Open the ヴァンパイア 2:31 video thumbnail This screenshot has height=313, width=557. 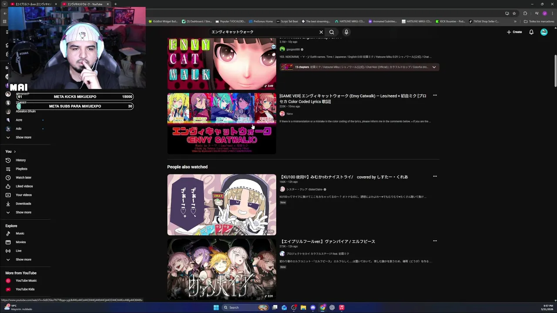tap(221, 269)
